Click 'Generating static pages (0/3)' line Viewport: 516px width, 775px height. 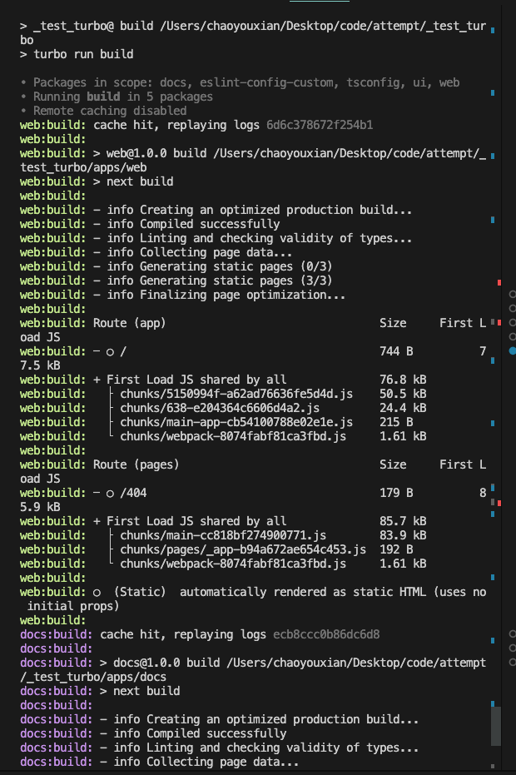click(176, 267)
